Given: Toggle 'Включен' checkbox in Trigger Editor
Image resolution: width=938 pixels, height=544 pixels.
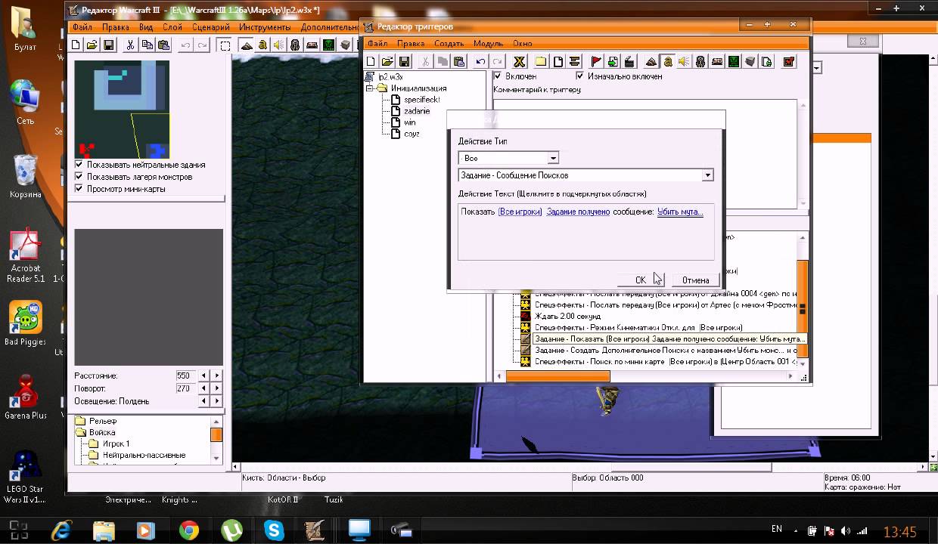Looking at the screenshot, I should pos(497,76).
